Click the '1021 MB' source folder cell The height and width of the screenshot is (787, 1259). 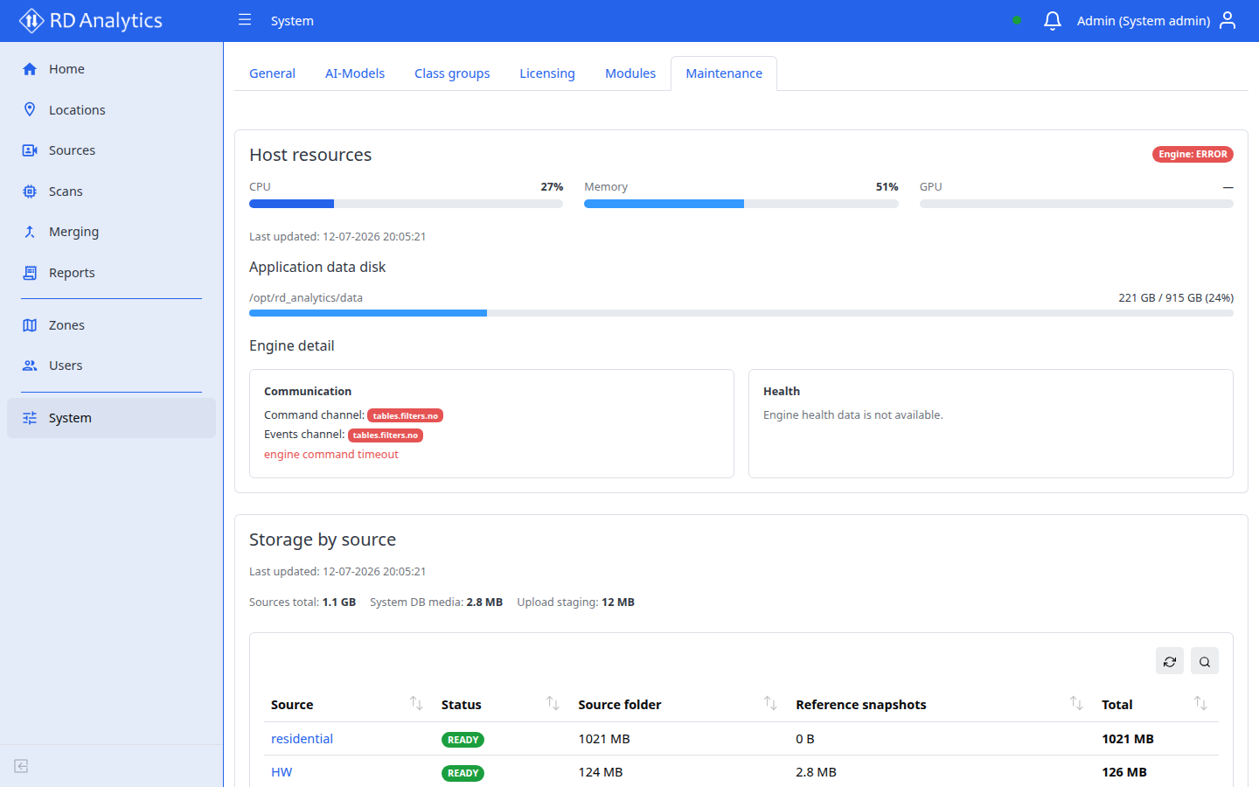coord(604,739)
